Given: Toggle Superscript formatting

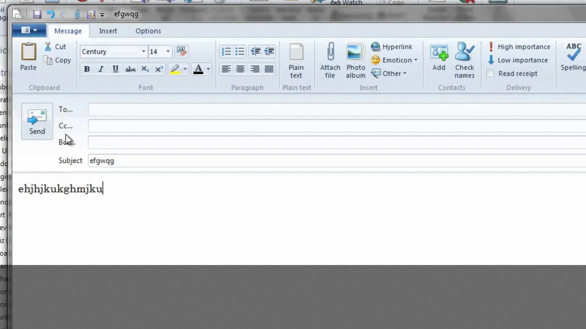Looking at the screenshot, I should tap(159, 69).
